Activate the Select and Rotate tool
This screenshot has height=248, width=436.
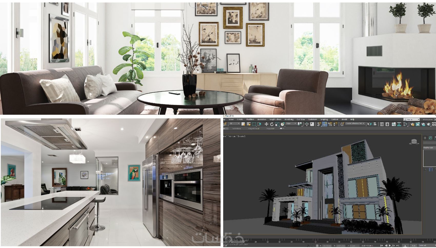(x=272, y=124)
